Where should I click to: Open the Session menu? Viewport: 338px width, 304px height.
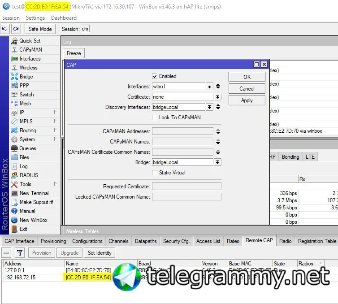click(x=11, y=18)
